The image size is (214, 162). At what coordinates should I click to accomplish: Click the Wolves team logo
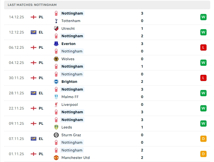pyautogui.click(x=56, y=59)
